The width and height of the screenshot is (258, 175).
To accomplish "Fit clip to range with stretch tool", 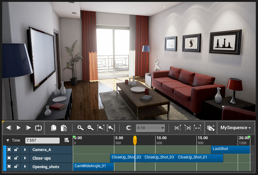I will [x=197, y=128].
